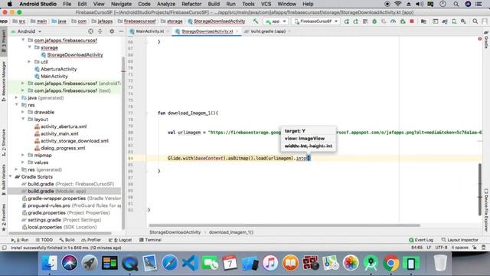Open the Analyze menu
The width and height of the screenshot is (490, 276).
tap(166, 4)
